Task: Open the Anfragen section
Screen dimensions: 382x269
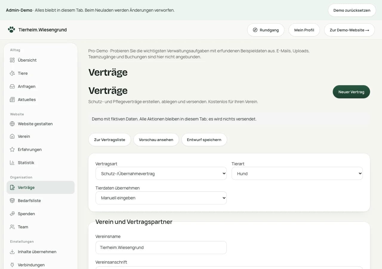Action: (41, 86)
